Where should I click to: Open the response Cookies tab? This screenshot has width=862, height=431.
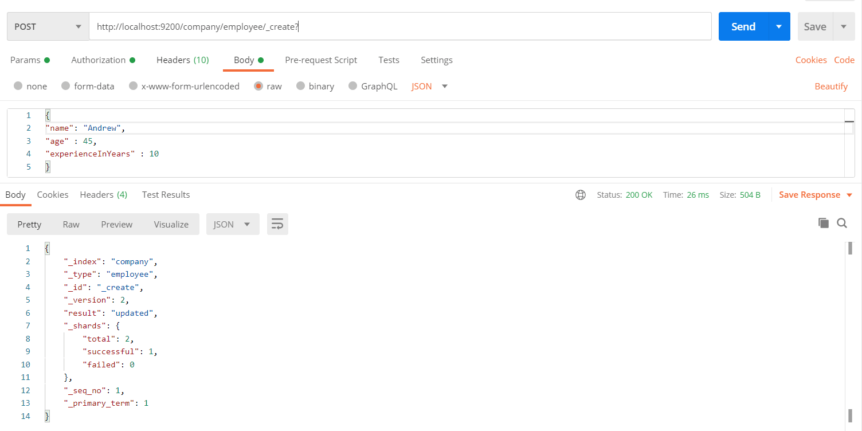pos(53,194)
